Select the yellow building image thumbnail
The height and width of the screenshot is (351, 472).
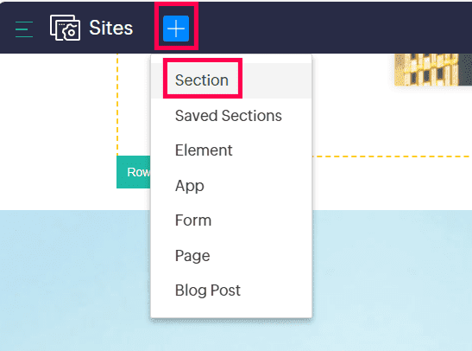[x=433, y=69]
